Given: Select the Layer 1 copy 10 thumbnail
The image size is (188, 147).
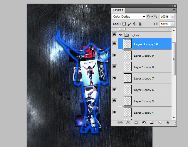Looking at the screenshot, I should click(x=127, y=44).
